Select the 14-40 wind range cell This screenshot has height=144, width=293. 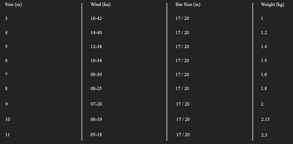(96, 33)
